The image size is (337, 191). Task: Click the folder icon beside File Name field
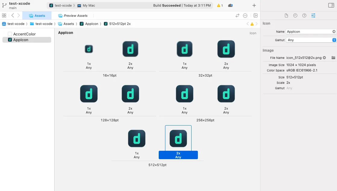[334, 58]
